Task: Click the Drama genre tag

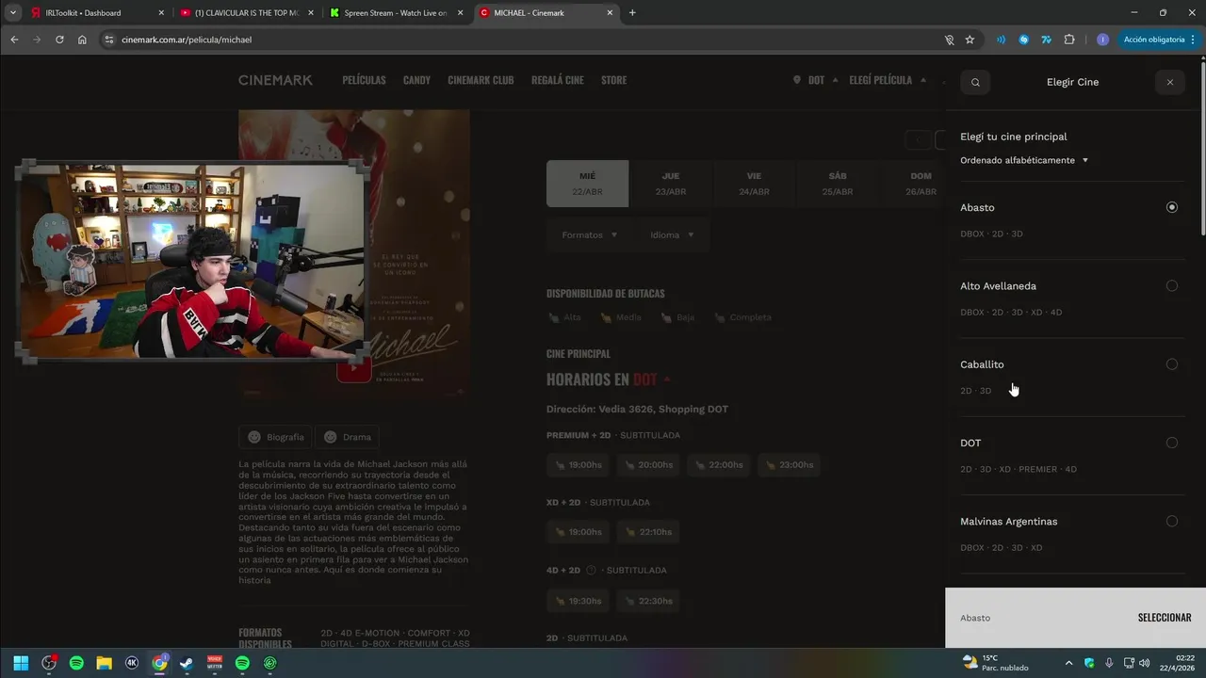Action: (x=347, y=437)
